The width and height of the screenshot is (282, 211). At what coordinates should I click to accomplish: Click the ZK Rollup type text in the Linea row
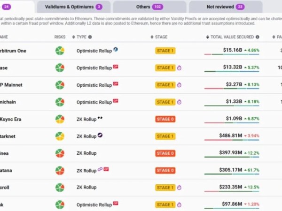[86, 153]
